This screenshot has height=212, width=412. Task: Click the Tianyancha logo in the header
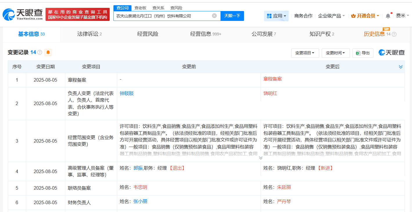[x=23, y=15]
